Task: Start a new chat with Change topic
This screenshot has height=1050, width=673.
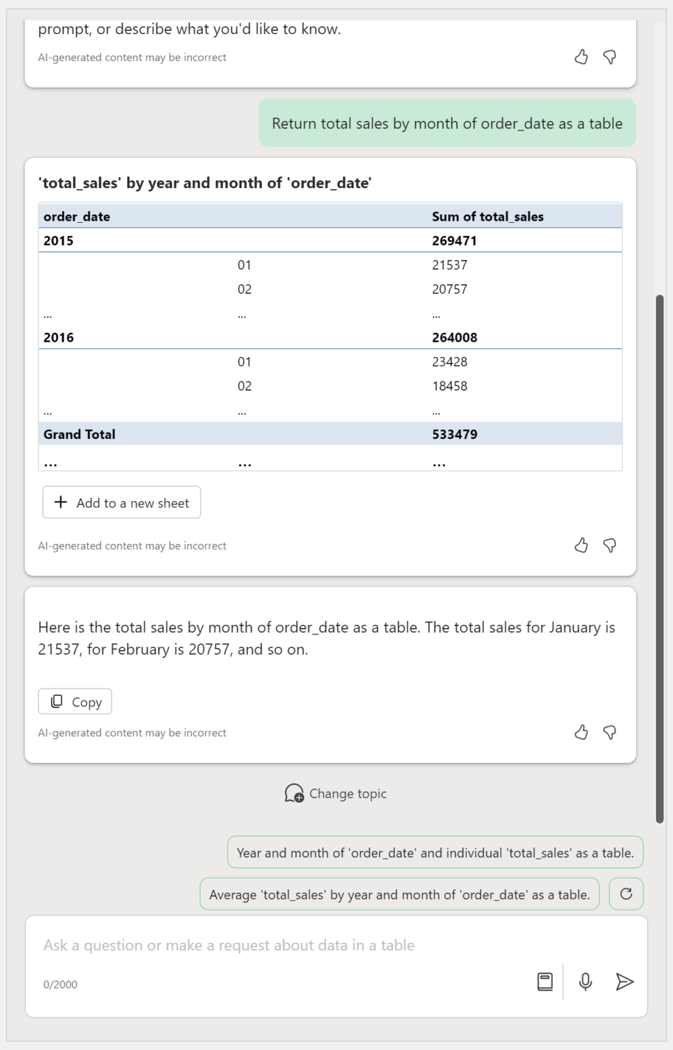Action: coord(335,794)
